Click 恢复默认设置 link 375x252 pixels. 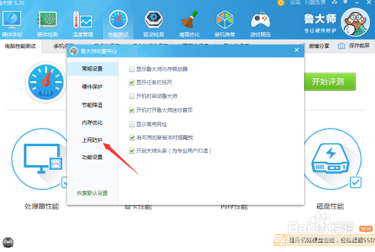point(92,193)
